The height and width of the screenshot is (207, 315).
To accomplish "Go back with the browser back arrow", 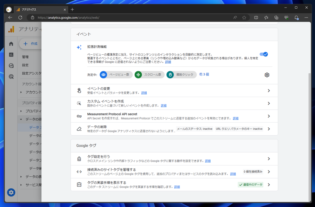I will pos(10,17).
